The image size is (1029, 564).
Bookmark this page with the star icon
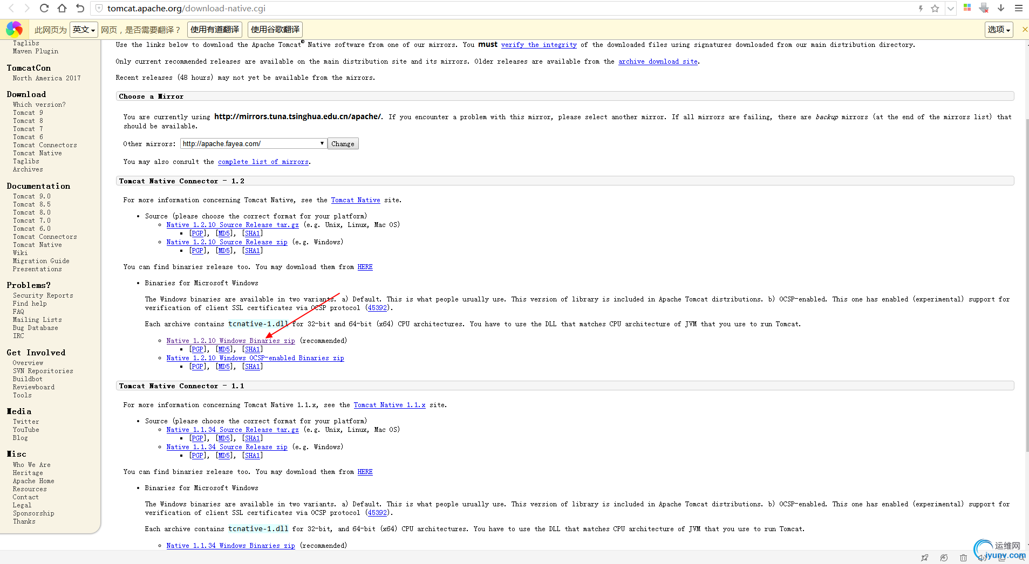pyautogui.click(x=935, y=8)
